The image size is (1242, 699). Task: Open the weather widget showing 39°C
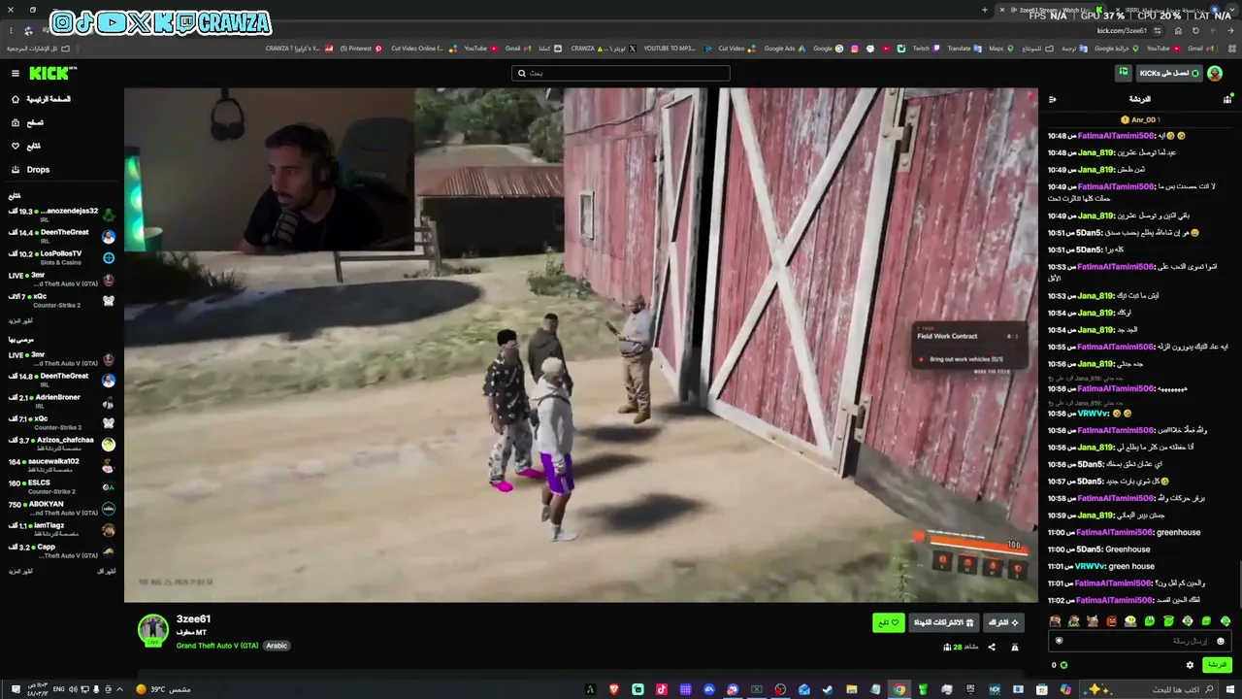[x=163, y=689]
